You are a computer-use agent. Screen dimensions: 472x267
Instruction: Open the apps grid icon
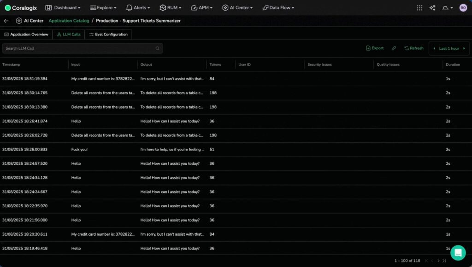coord(419,8)
